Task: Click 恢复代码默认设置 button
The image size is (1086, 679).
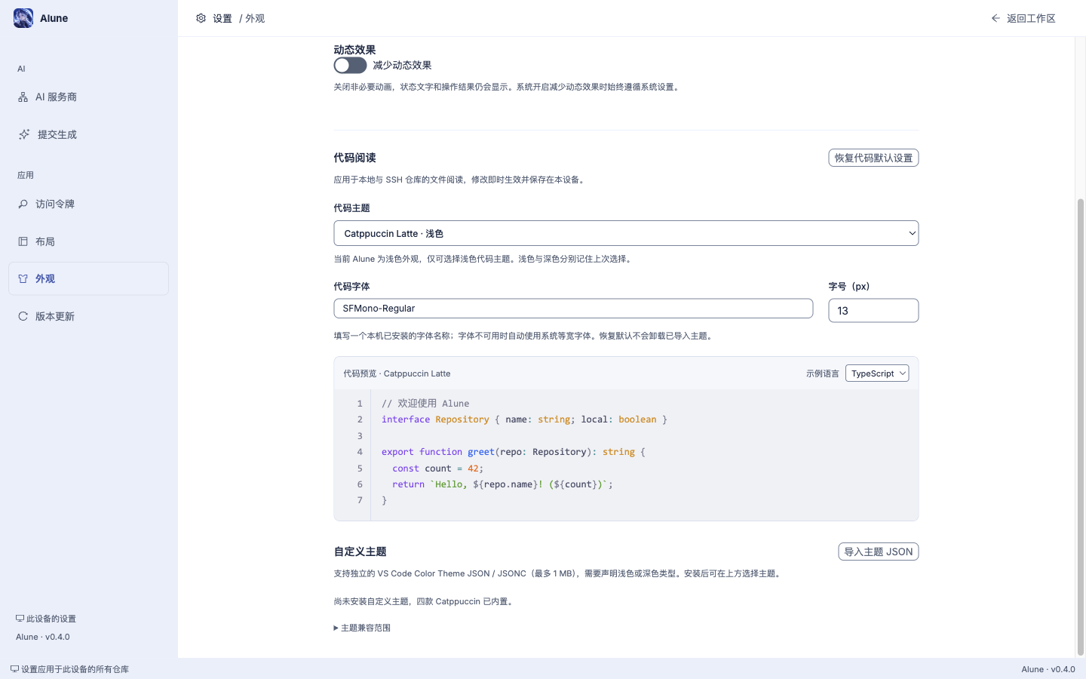Action: pyautogui.click(x=873, y=158)
